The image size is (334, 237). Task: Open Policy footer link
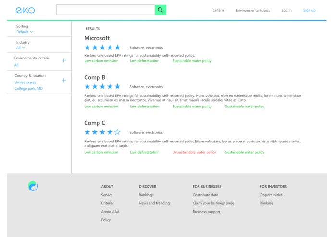106,220
